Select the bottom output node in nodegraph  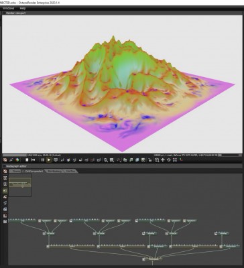pos(152,259)
